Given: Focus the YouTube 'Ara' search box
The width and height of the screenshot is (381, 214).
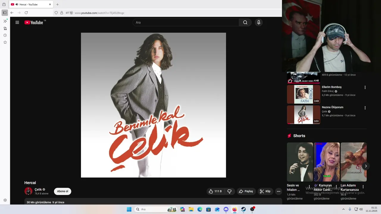Looking at the screenshot, I should (186, 22).
